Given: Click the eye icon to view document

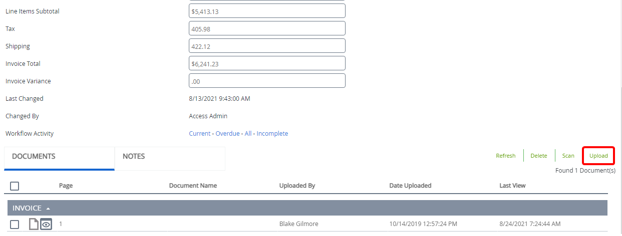Looking at the screenshot, I should (x=46, y=225).
